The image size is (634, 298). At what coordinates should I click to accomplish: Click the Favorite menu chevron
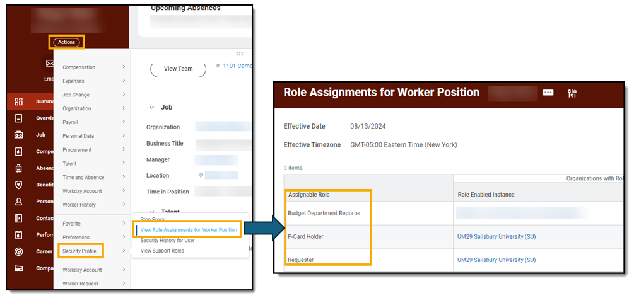coord(124,223)
